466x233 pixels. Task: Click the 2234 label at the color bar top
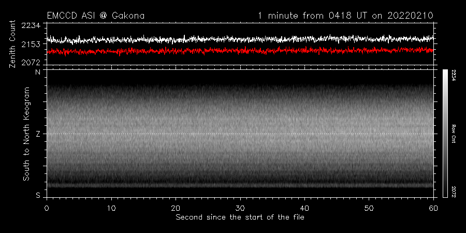coord(454,74)
